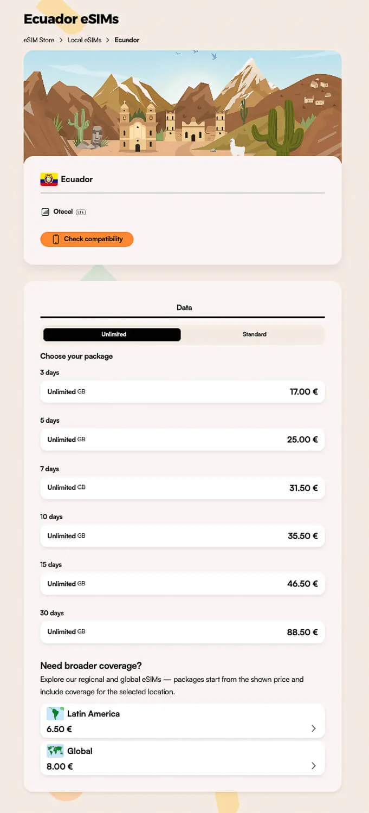Click the Otecel signal bars icon
Image resolution: width=369 pixels, height=813 pixels.
(x=46, y=212)
